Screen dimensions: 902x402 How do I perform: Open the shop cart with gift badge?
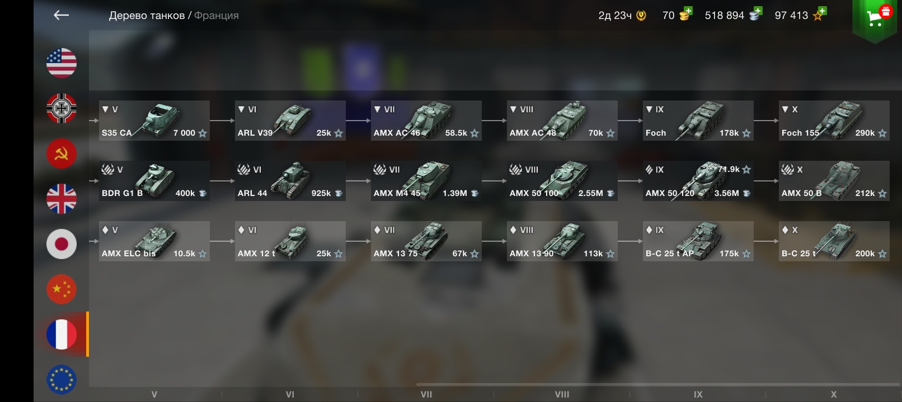tap(876, 18)
